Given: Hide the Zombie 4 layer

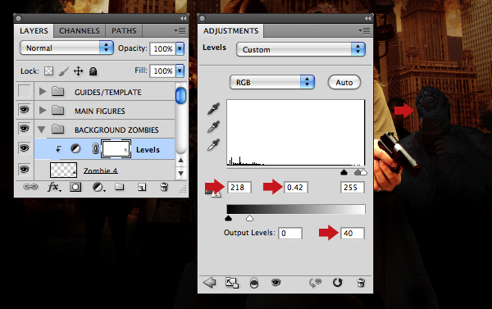Looking at the screenshot, I should tap(25, 170).
